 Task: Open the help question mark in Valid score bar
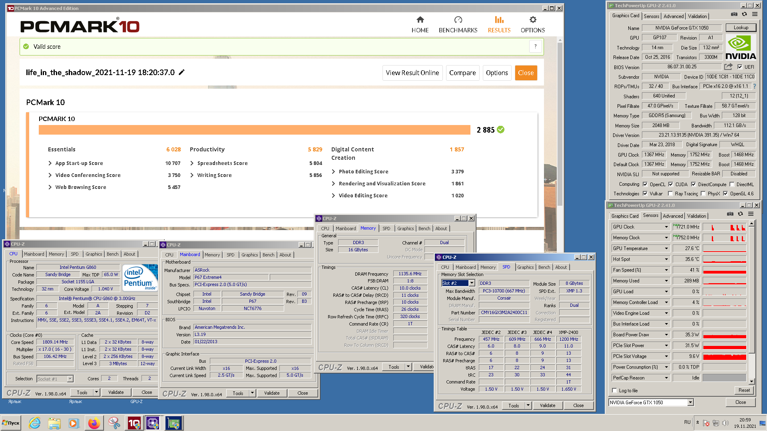pyautogui.click(x=536, y=46)
